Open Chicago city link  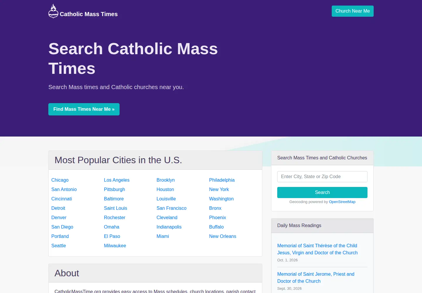tap(60, 180)
